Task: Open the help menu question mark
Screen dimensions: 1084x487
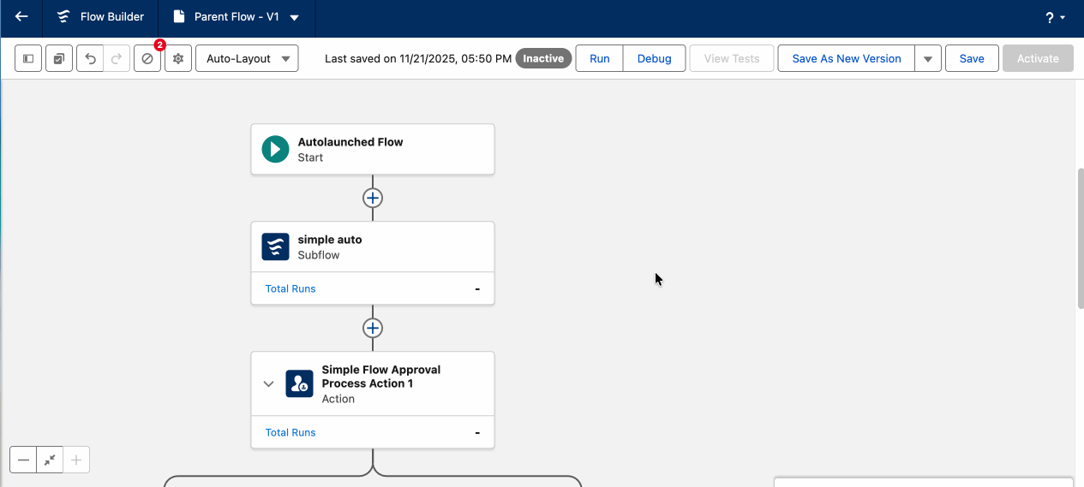Action: [x=1054, y=18]
